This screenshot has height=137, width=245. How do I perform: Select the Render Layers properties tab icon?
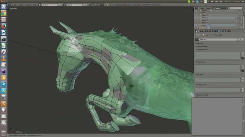coord(204,31)
